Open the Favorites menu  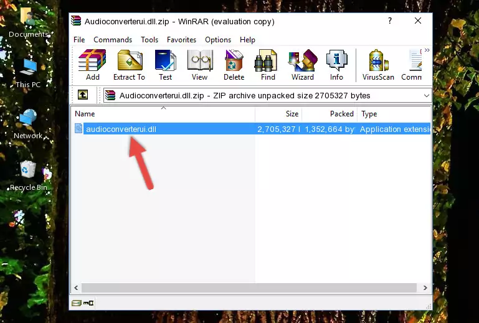[x=181, y=40]
